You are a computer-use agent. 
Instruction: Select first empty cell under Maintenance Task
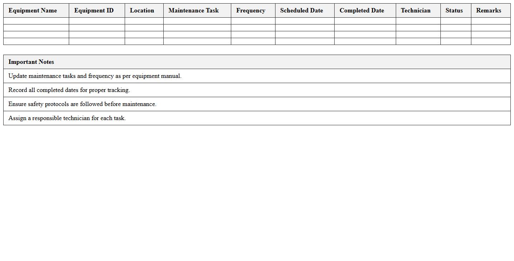click(197, 21)
